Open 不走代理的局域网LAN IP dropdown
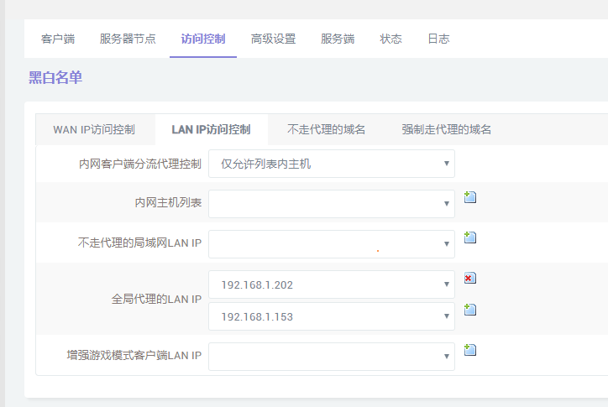608x407 pixels. tap(332, 244)
